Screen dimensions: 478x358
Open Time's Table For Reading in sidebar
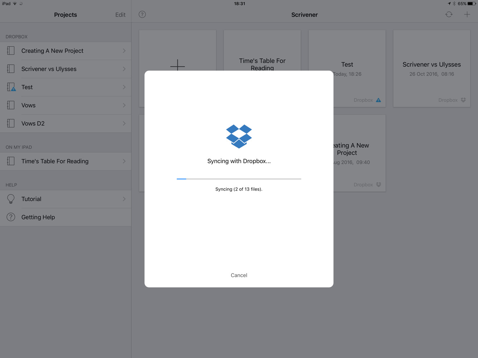pos(66,161)
